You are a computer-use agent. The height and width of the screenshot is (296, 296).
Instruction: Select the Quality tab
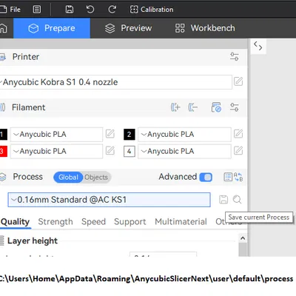[x=15, y=222]
